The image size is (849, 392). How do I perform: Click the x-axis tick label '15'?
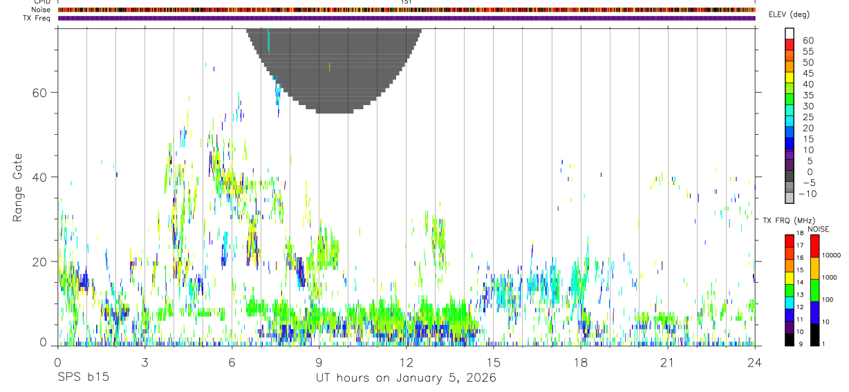[494, 362]
